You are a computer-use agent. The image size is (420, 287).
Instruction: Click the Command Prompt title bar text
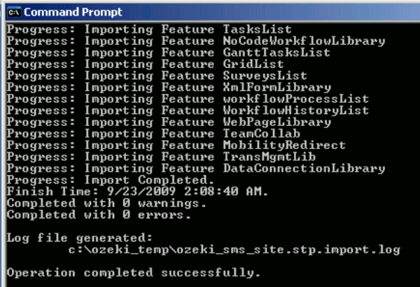[73, 12]
